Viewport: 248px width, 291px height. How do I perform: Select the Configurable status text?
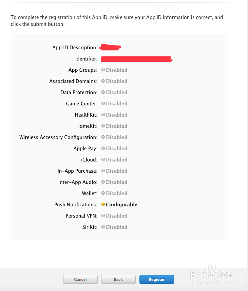click(121, 205)
